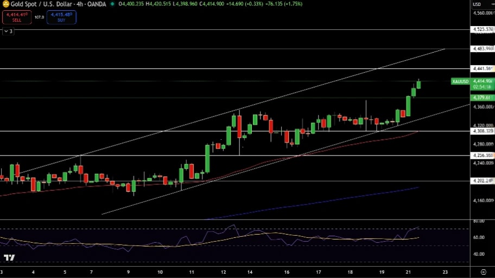Click the 4,525.53 price level label

483,29
